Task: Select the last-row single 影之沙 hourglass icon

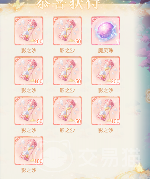Action: pos(29,150)
